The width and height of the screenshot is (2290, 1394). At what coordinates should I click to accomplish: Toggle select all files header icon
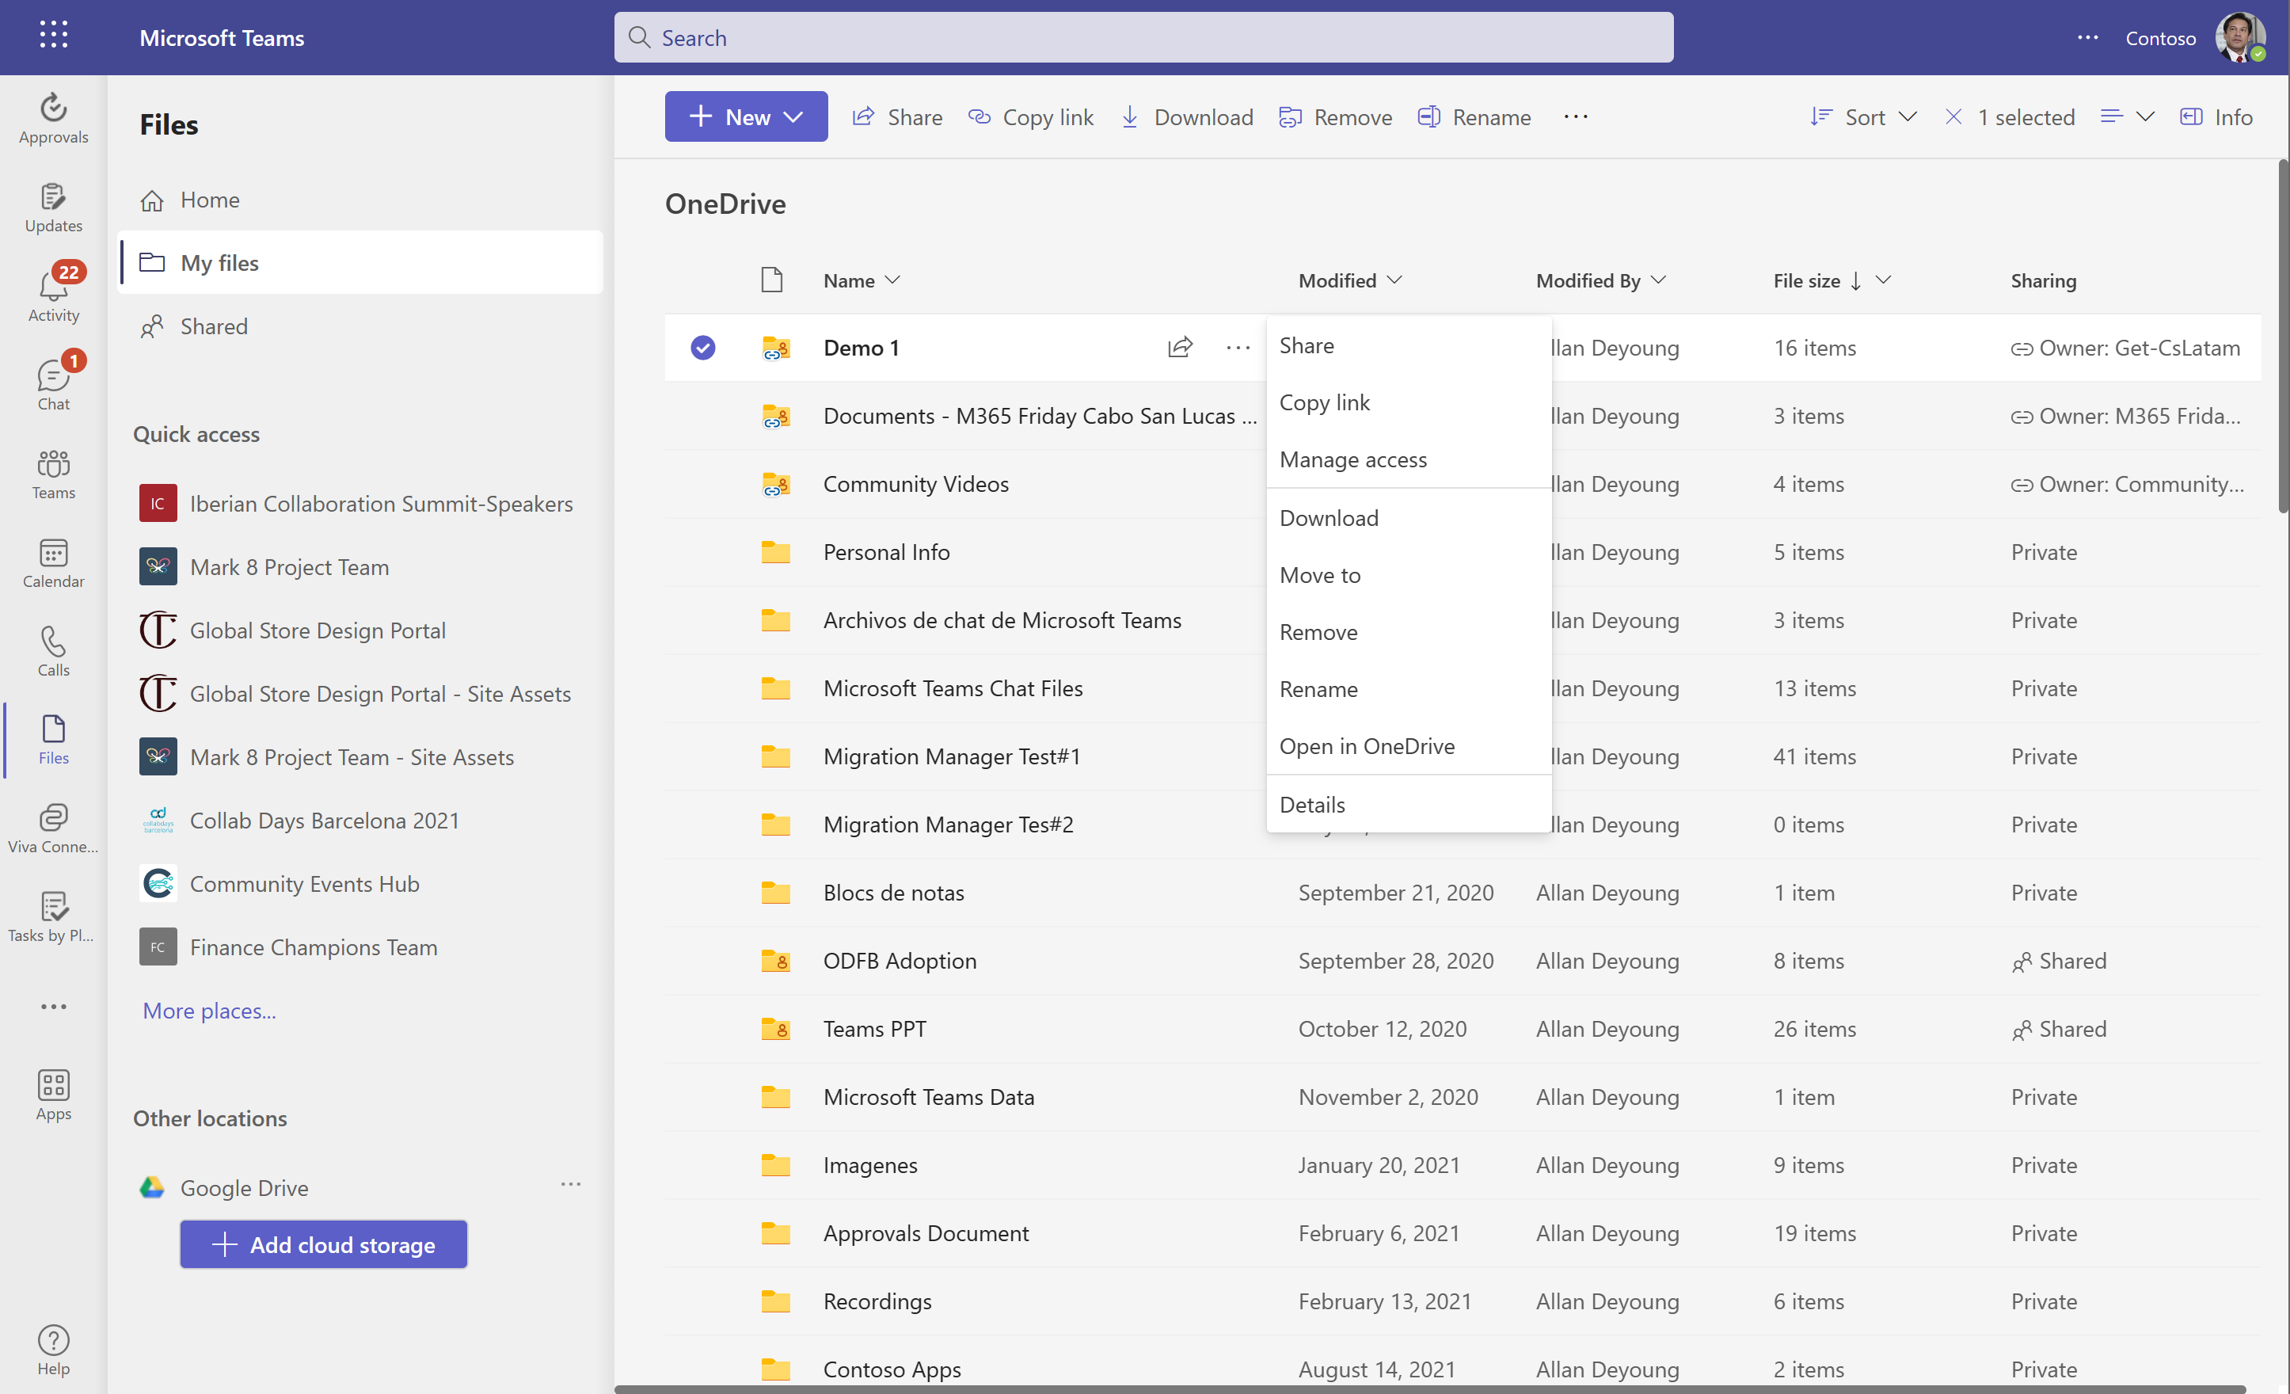click(771, 280)
